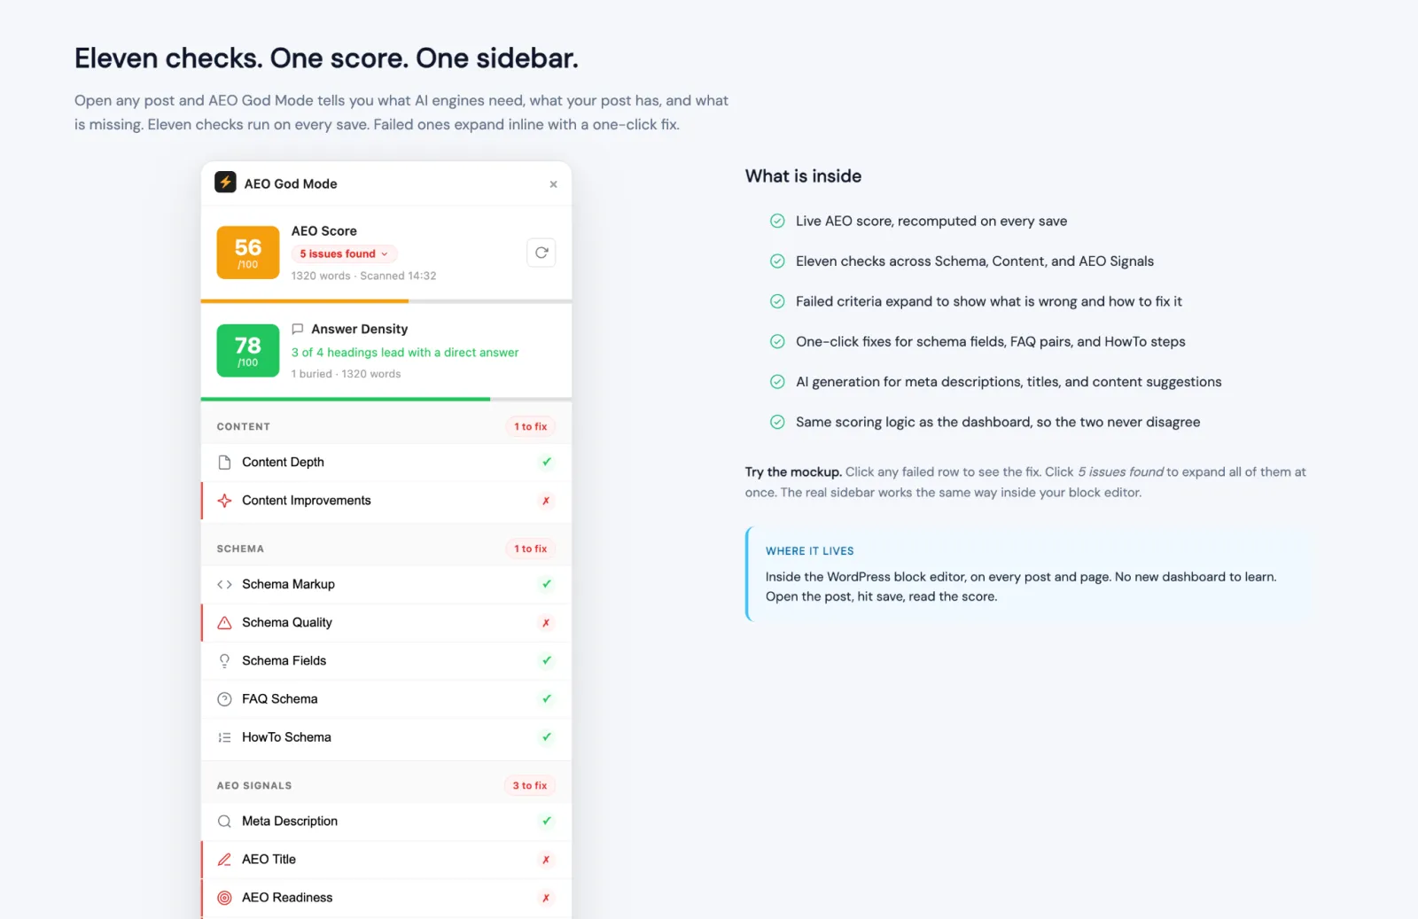Open the Schema Markup row
Viewport: 1418px width, 919px height.
(386, 584)
